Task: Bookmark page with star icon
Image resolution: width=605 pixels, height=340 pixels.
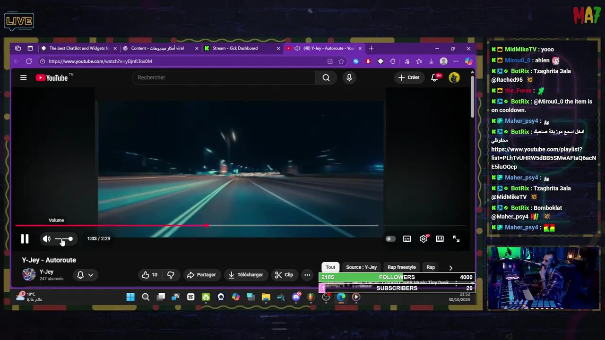Action: point(341,61)
